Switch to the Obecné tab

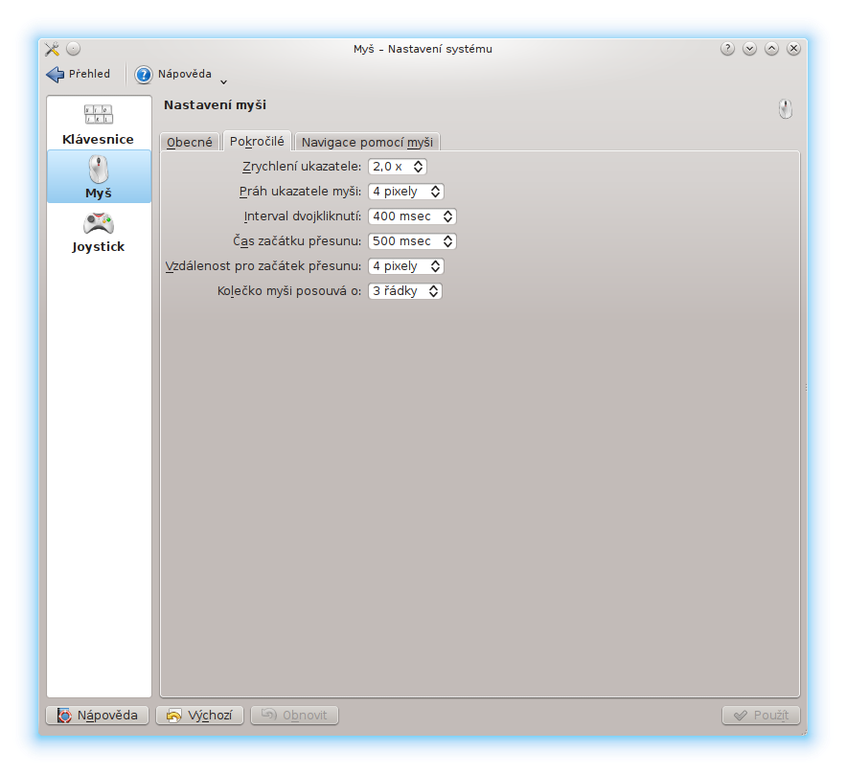(190, 142)
